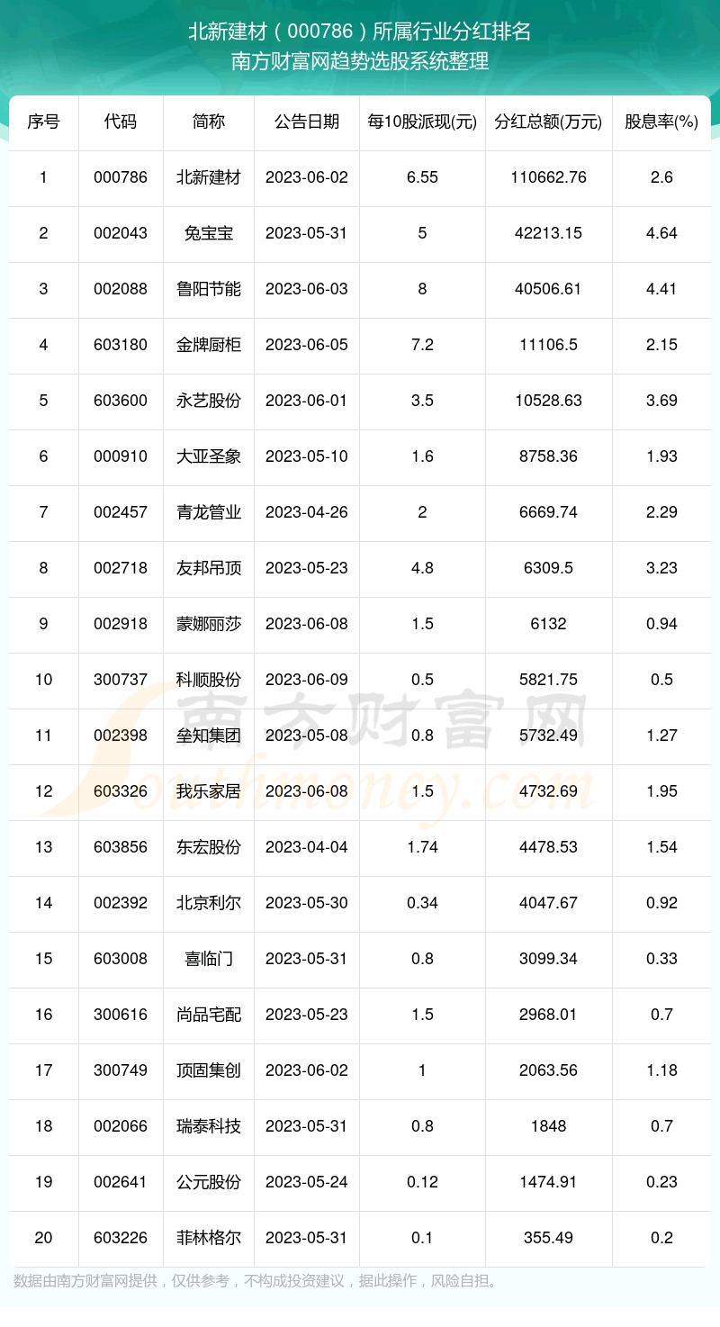Select stock code 000786 in first row

121,177
